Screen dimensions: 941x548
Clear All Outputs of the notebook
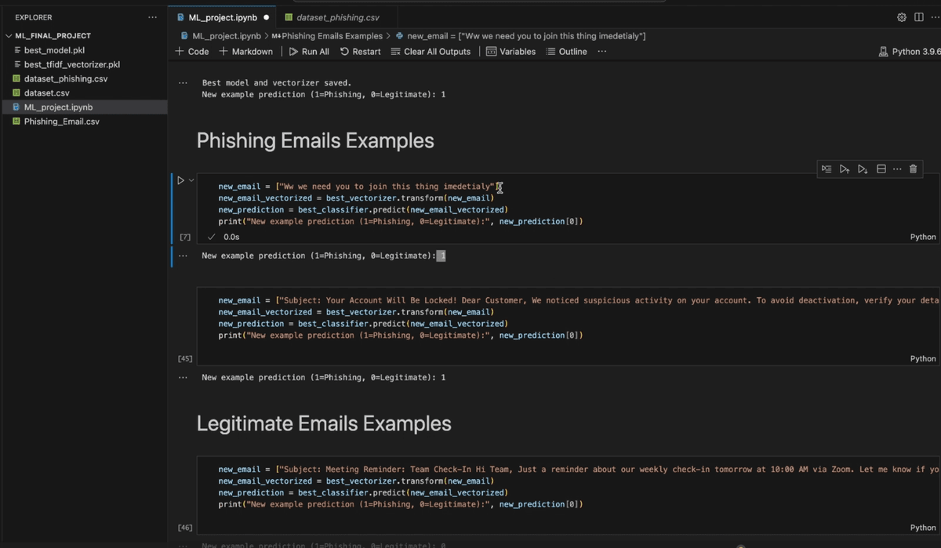pos(432,51)
